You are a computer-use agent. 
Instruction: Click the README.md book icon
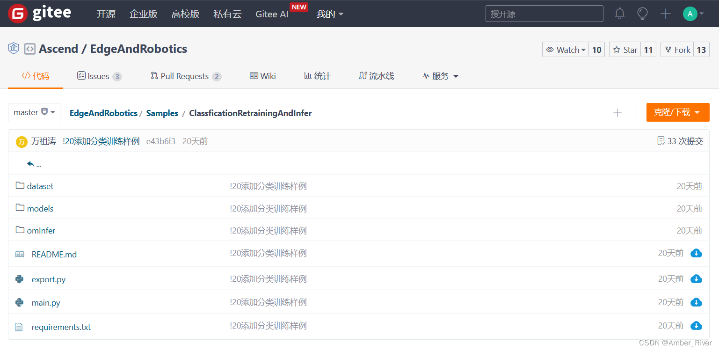[x=20, y=254]
